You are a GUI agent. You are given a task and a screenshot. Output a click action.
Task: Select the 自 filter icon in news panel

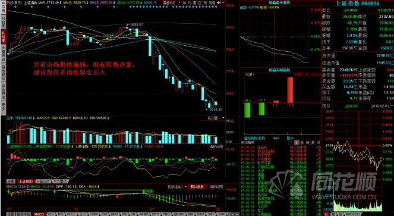coord(302,142)
